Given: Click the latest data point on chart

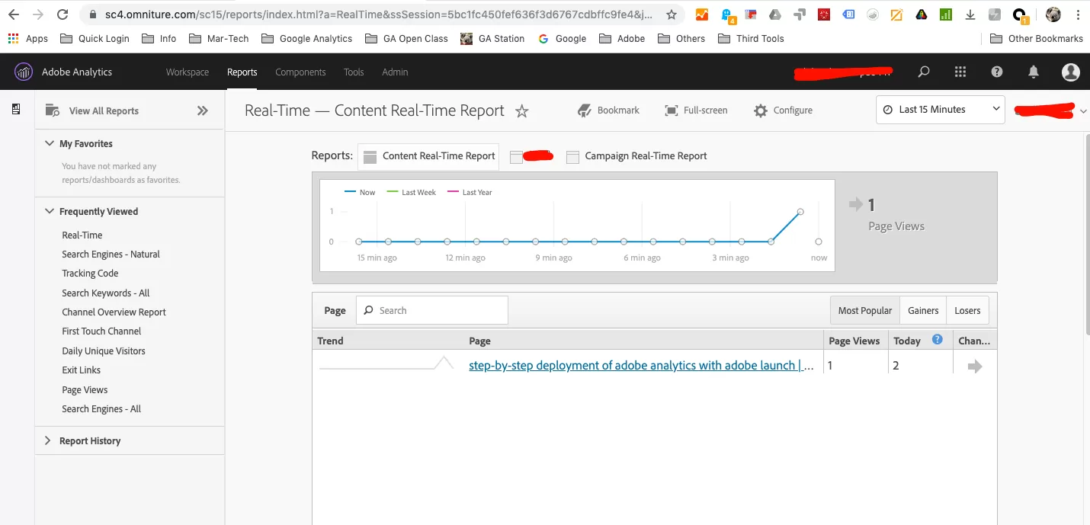Looking at the screenshot, I should [819, 242].
